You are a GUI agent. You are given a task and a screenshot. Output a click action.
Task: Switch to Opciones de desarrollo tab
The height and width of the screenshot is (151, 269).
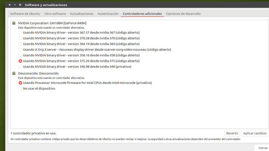183,14
